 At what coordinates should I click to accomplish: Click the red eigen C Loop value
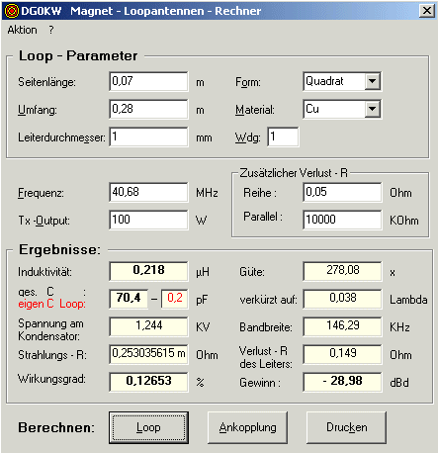[x=175, y=299]
